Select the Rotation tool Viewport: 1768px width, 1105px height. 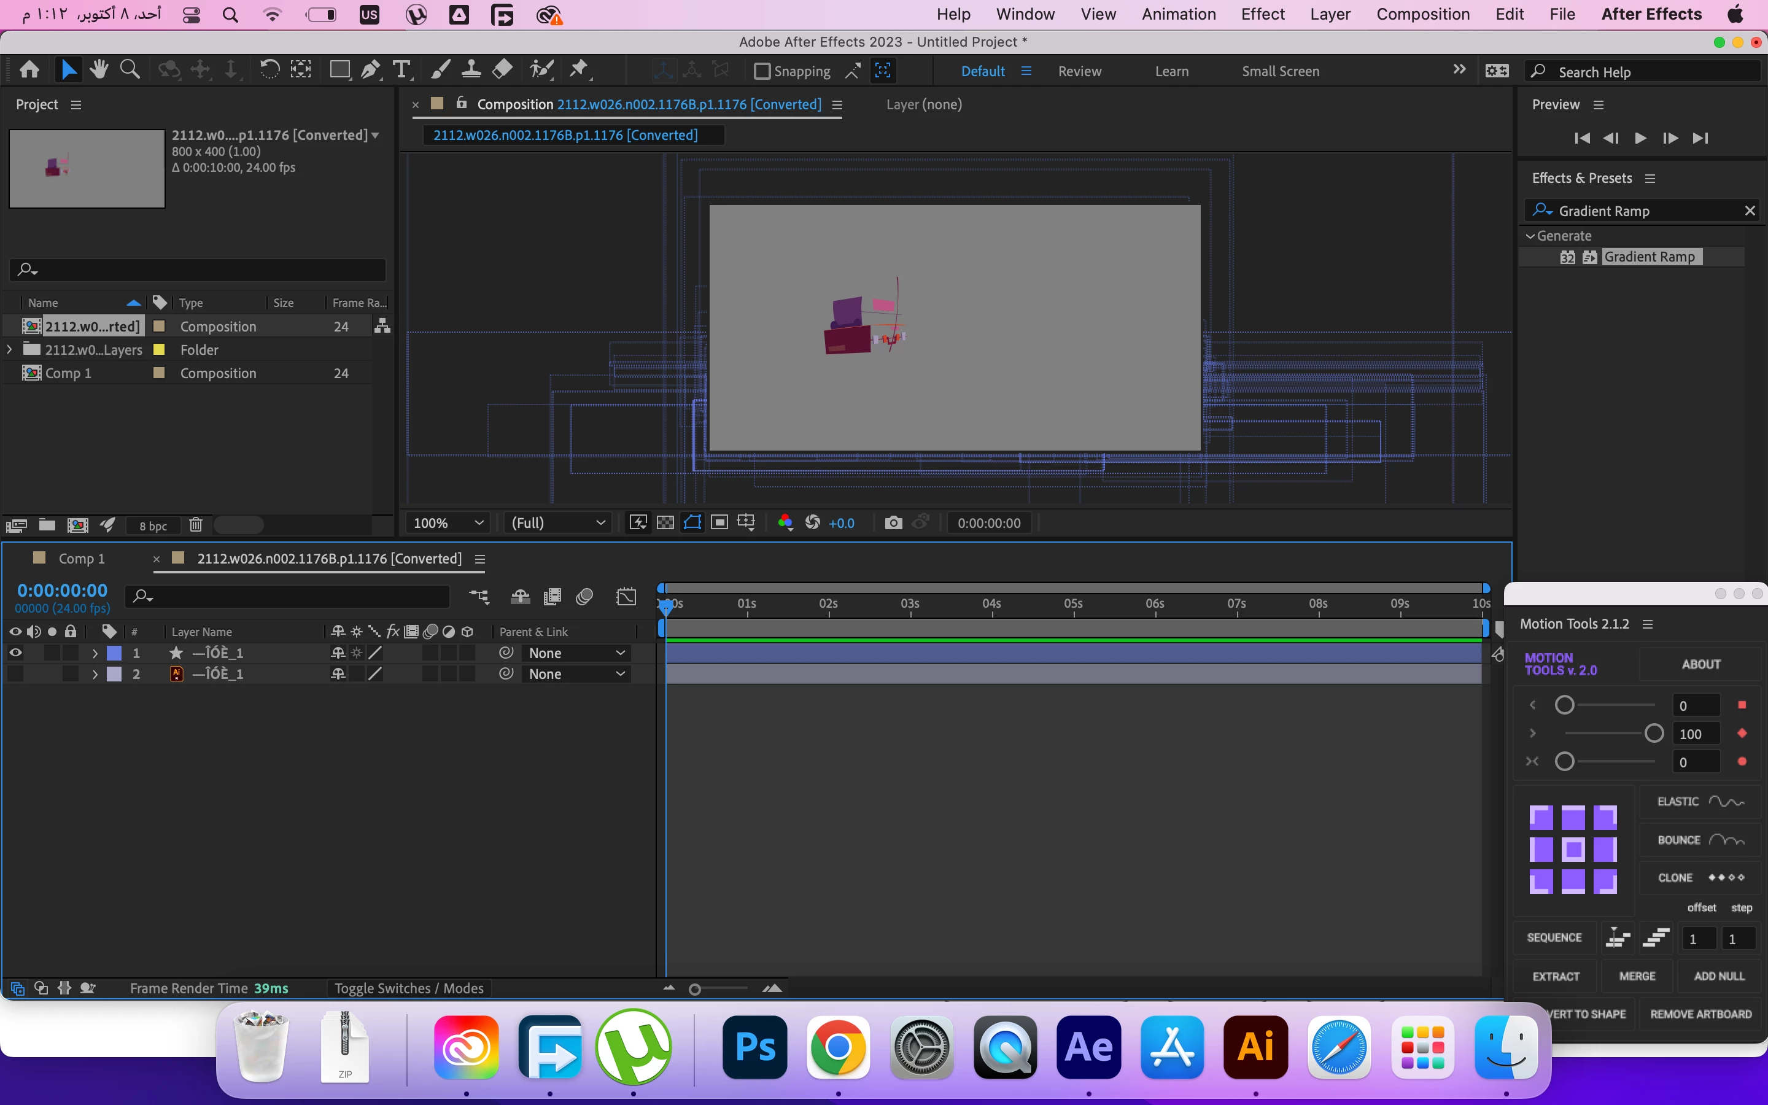pyautogui.click(x=269, y=70)
